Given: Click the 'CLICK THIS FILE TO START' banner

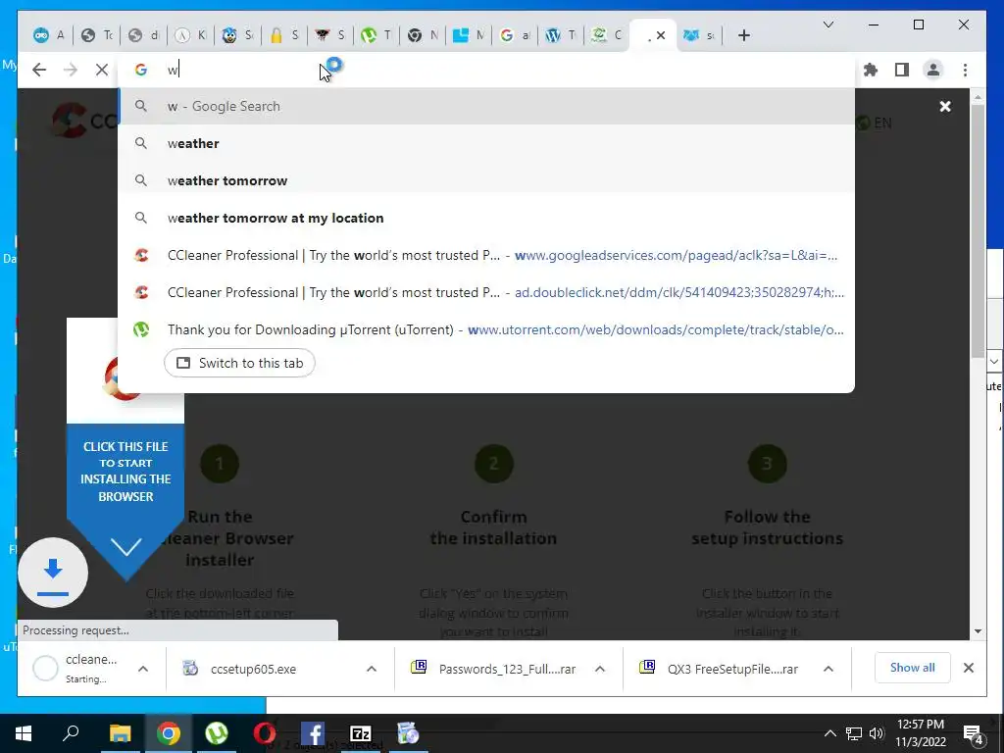Looking at the screenshot, I should [125, 472].
